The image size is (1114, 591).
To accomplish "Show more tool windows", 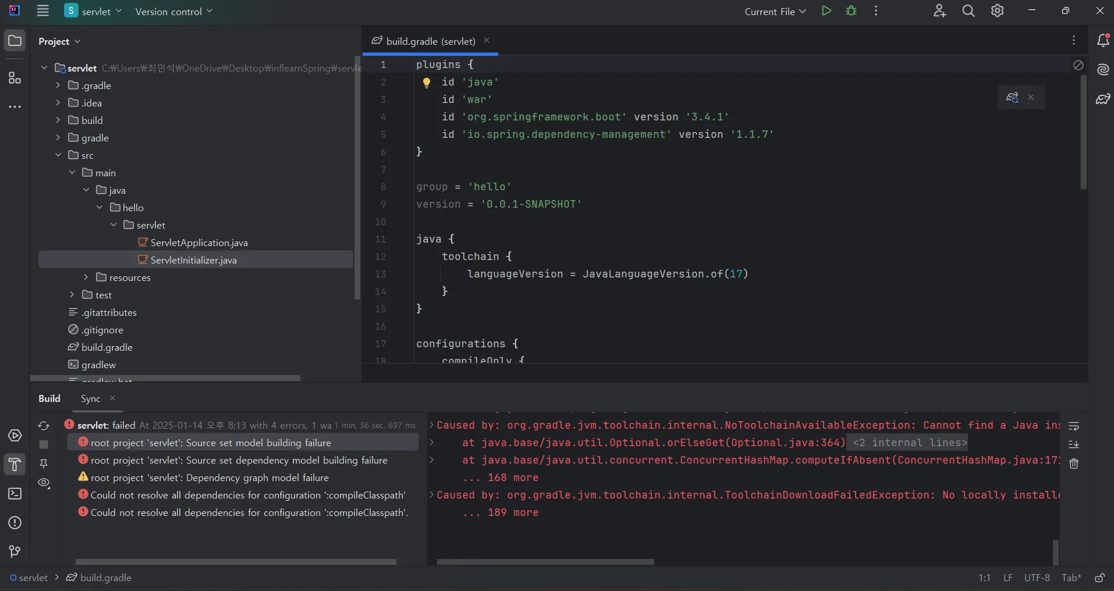I will point(15,107).
